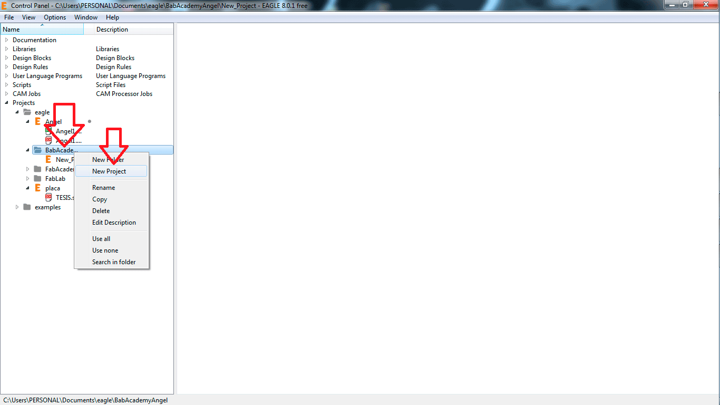Click the Description column header
Screen dimensions: 720x405
[133, 30]
